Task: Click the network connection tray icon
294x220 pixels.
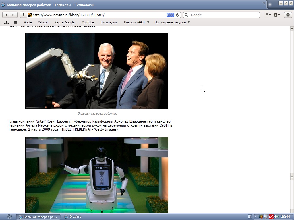Action: pyautogui.click(x=266, y=217)
